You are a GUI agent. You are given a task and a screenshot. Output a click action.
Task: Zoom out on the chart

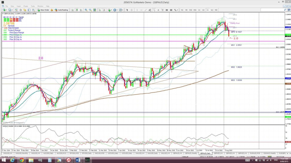[90, 10]
